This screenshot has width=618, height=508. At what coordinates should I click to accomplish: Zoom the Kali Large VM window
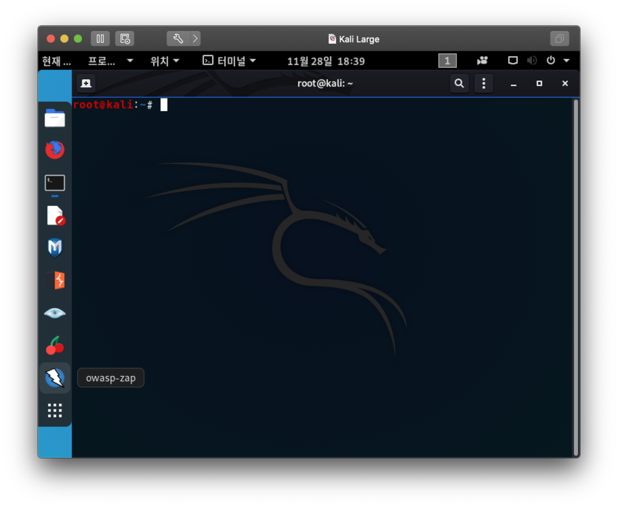[78, 39]
